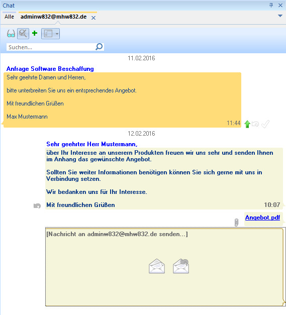Open the Angebot.pdf attachment link
This screenshot has height=315, width=286.
point(262,218)
